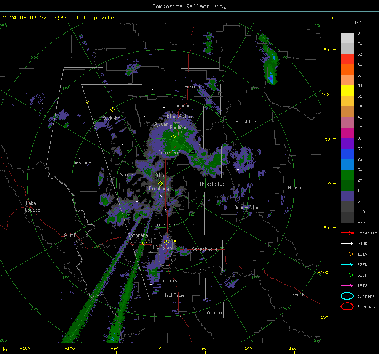Click the Lacombe city label
Image resolution: width=379 pixels, height=354 pixels.
(181, 106)
